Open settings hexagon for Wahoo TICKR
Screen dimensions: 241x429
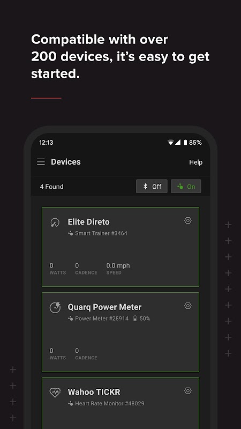[188, 391]
